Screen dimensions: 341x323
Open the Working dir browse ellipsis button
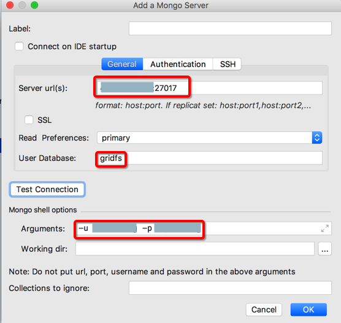pos(324,249)
